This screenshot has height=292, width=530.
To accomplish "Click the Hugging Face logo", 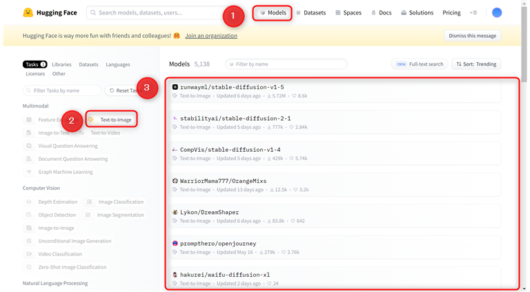I will tap(29, 12).
